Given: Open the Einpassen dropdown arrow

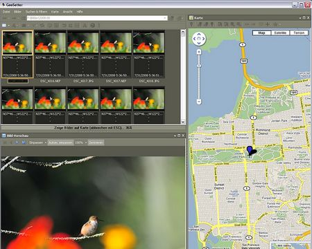Looking at the screenshot, I should point(46,142).
